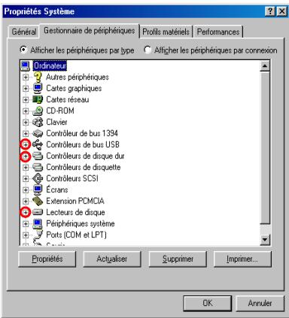
Task: Click the question mark help button in title bar
Action: [x=270, y=11]
